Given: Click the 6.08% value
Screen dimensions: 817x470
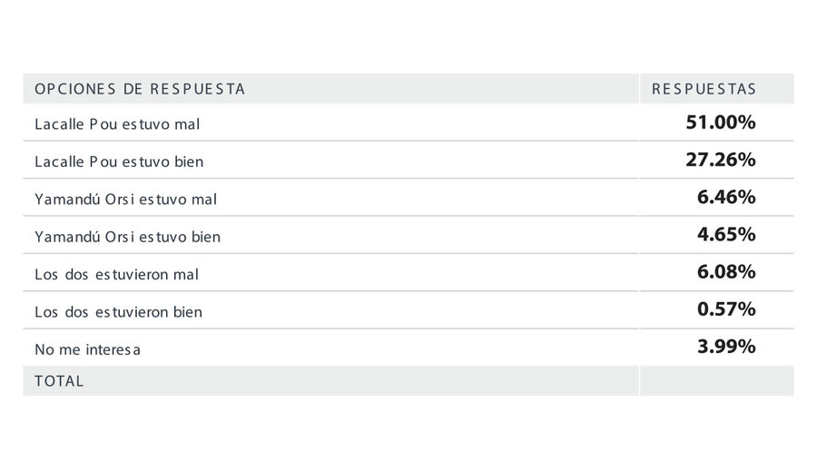Looking at the screenshot, I should coord(726,272).
